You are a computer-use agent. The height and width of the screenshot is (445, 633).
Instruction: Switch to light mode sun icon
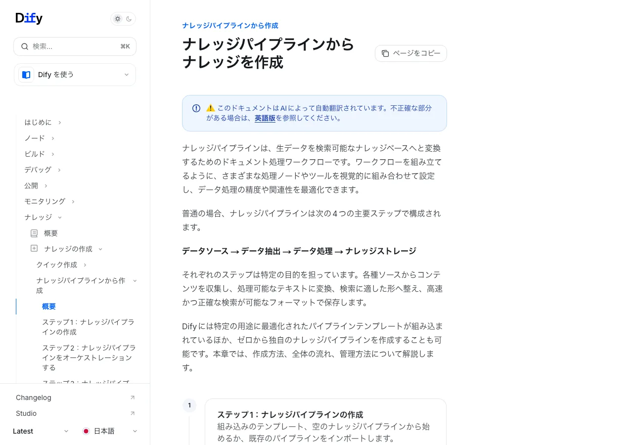click(118, 19)
